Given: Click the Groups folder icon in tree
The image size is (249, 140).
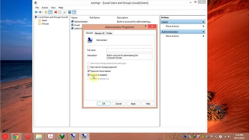Looking at the screenshot, I should click(x=39, y=24).
